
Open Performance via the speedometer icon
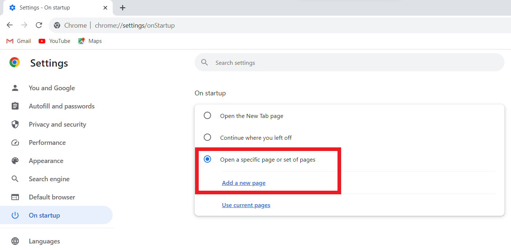click(x=15, y=142)
